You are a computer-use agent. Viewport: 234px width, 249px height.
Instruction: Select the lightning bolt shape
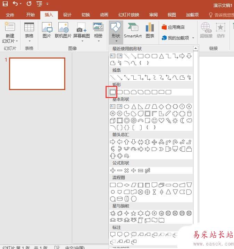[x=168, y=121]
